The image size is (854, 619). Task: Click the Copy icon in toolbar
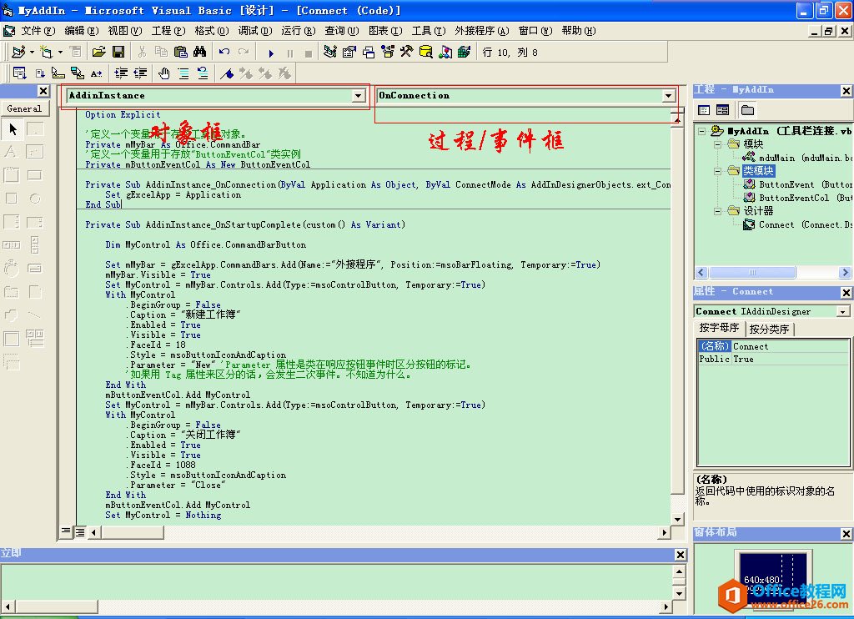(161, 52)
